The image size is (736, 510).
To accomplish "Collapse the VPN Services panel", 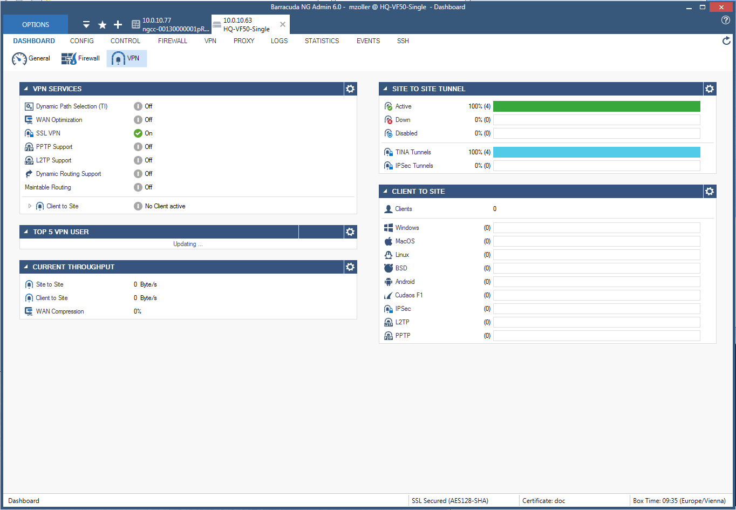I will click(x=26, y=89).
